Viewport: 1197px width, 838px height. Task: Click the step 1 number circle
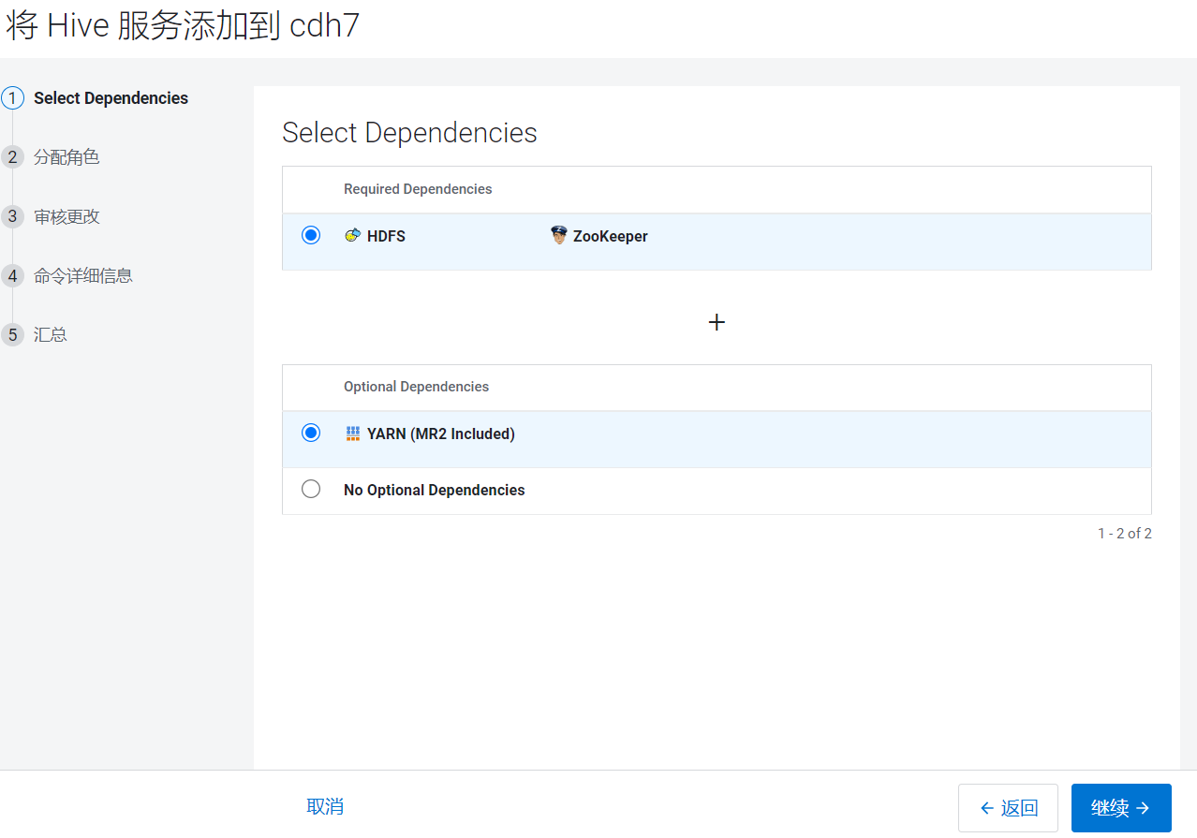[12, 98]
